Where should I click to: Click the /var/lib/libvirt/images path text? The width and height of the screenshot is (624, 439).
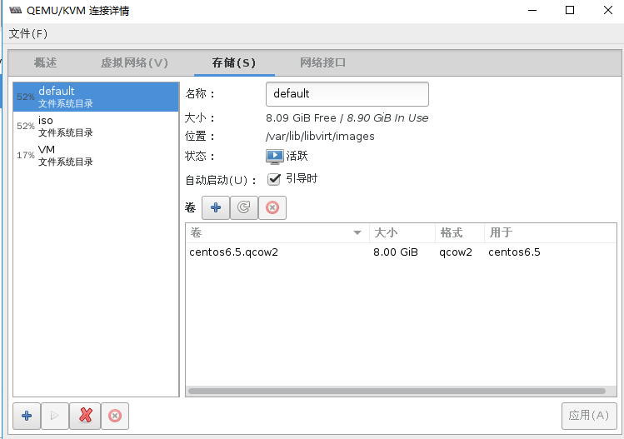tap(320, 137)
